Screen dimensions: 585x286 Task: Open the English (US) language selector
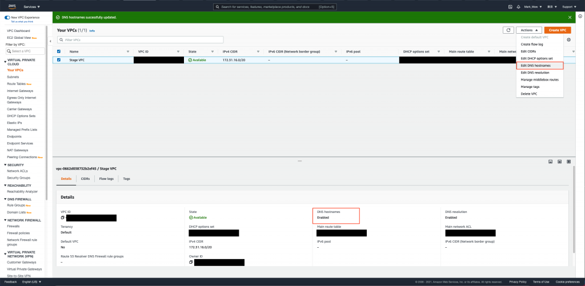point(32,281)
